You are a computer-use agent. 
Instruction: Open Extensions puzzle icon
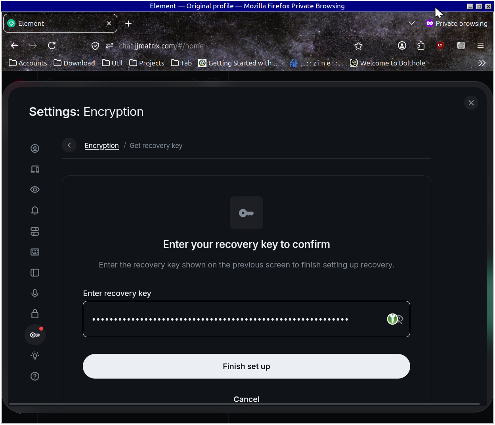pos(421,46)
